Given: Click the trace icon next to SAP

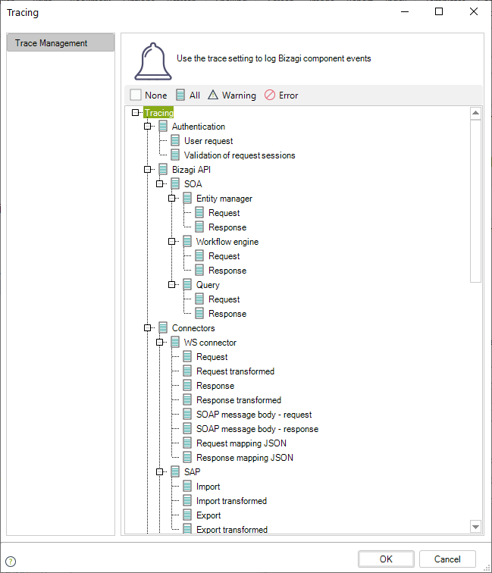Looking at the screenshot, I should point(175,471).
